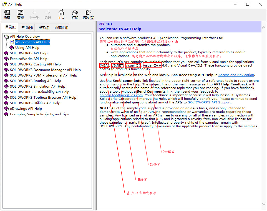Open the Favorites (收藏夹) tab

(61, 27)
